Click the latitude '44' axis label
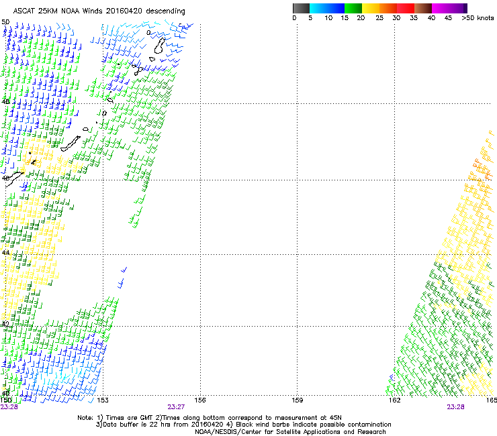 coord(5,252)
